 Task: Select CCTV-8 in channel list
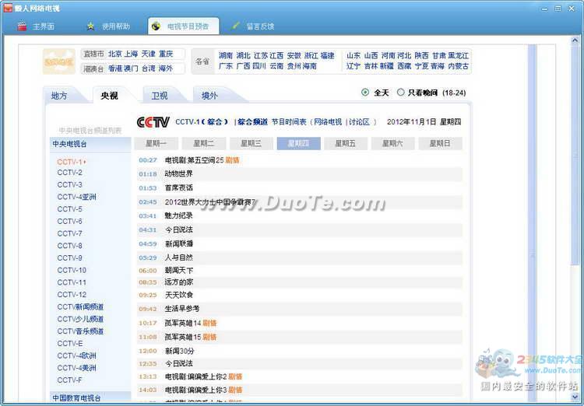(x=69, y=246)
